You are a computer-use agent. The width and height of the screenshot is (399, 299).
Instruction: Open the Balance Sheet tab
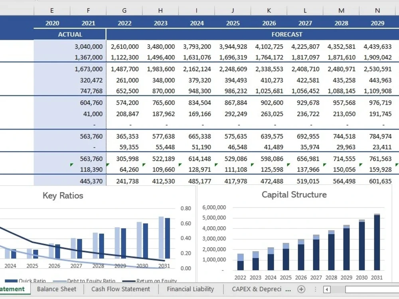pos(57,289)
